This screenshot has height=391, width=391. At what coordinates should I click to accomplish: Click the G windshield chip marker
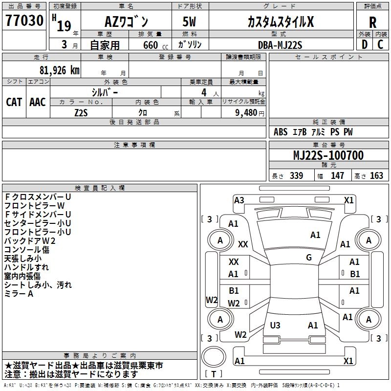click(x=309, y=258)
